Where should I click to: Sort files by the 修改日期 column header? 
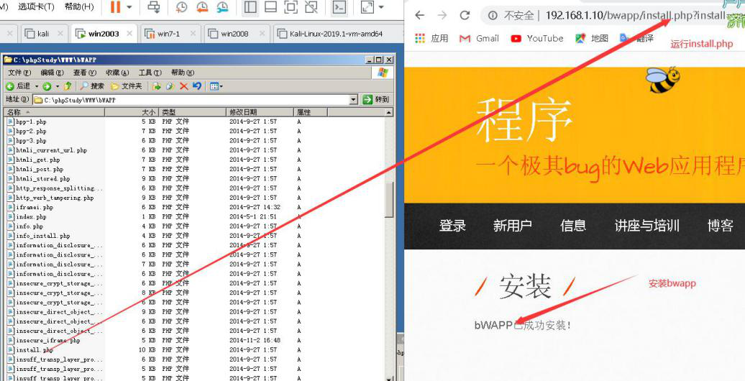[x=260, y=112]
